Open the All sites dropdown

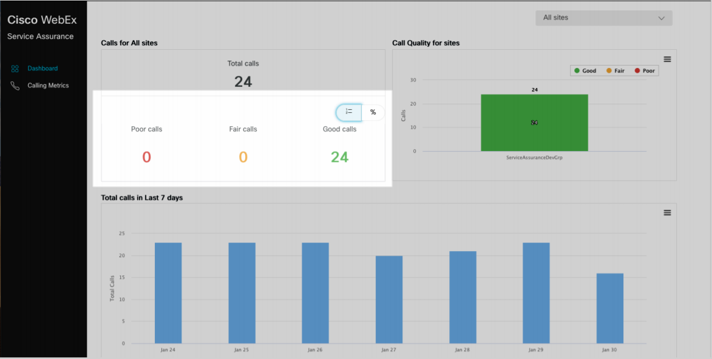click(603, 18)
